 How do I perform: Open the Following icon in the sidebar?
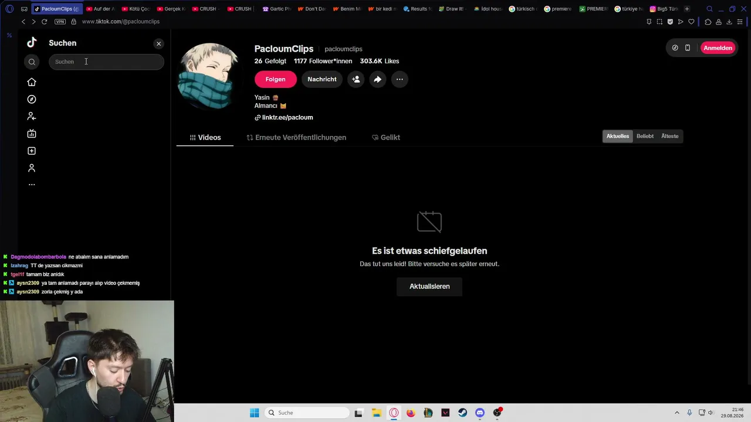point(32,117)
